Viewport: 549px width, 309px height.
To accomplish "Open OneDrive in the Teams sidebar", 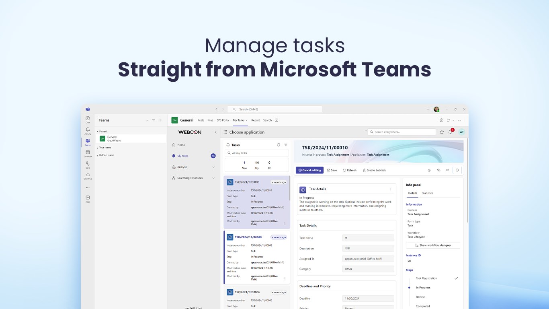I will tap(88, 176).
